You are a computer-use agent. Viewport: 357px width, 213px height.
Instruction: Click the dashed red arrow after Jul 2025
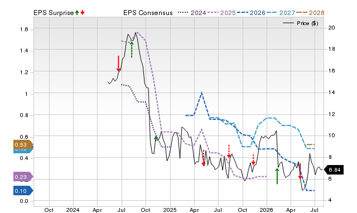tap(229, 151)
